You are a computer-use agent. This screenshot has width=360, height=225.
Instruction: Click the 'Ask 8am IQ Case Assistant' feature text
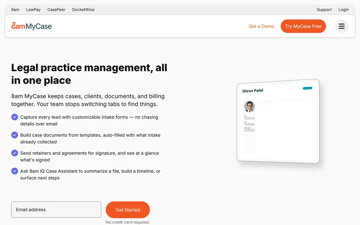click(90, 174)
